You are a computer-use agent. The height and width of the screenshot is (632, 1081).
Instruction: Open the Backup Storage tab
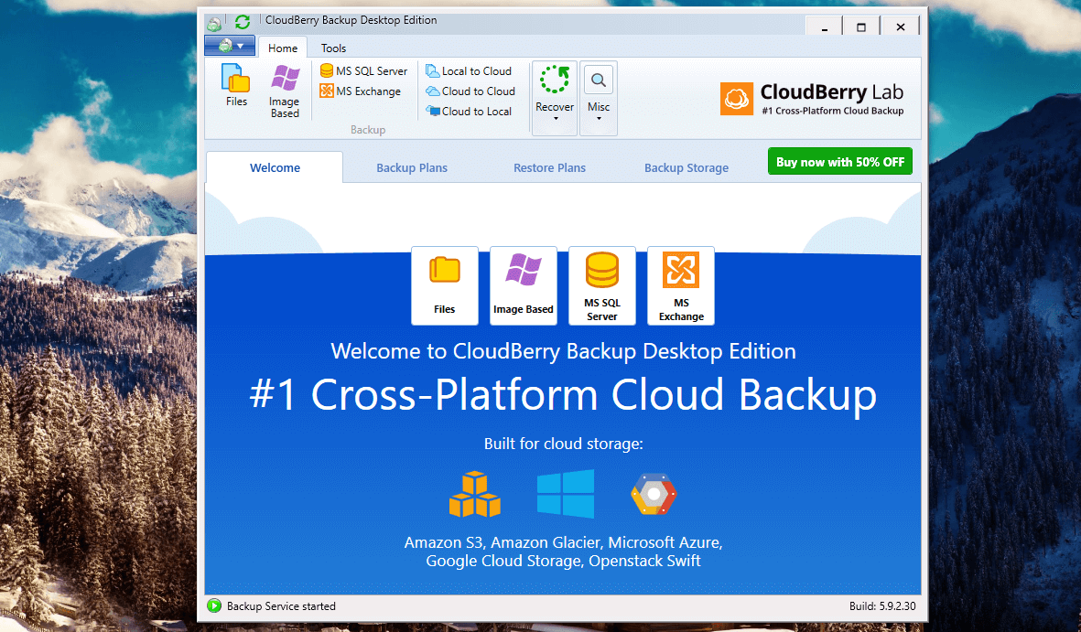click(x=686, y=168)
